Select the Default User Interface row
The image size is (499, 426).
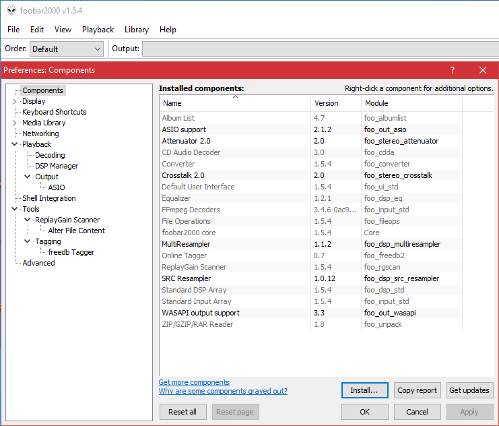click(311, 187)
